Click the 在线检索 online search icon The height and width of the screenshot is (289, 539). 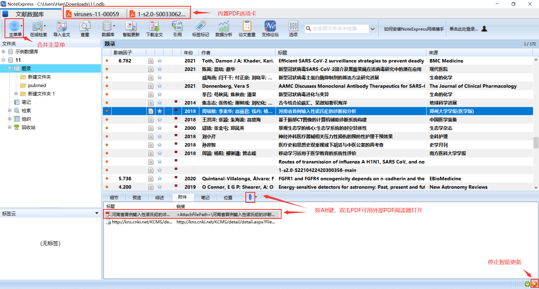[x=38, y=26]
